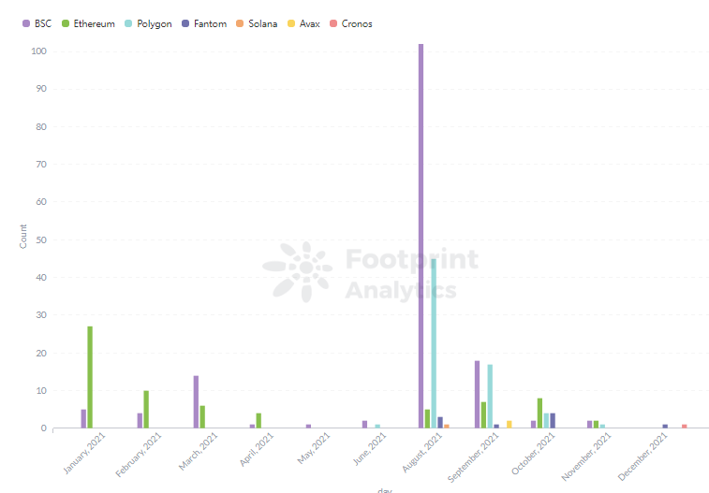
Task: Click the Avax bar in September 2021
Action: coord(510,425)
